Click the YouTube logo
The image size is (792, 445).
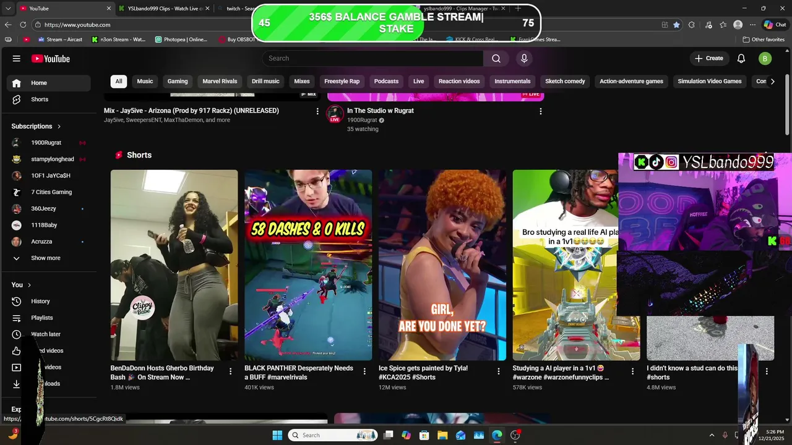click(51, 59)
